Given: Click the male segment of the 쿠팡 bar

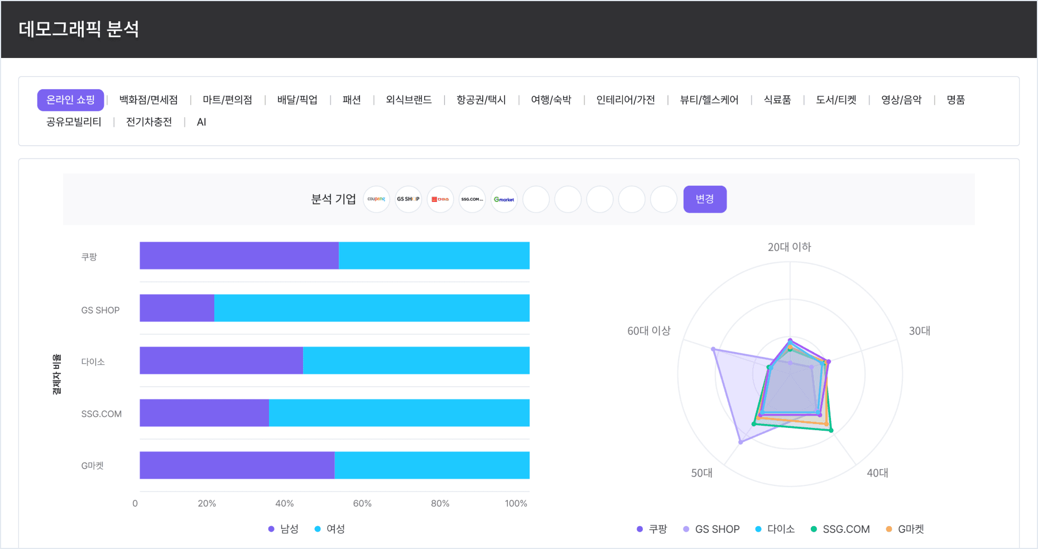Looking at the screenshot, I should [239, 256].
